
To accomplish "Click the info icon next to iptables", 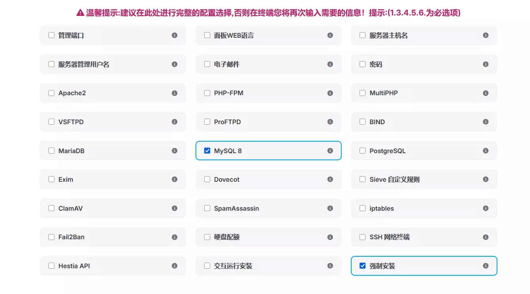I will pyautogui.click(x=486, y=208).
